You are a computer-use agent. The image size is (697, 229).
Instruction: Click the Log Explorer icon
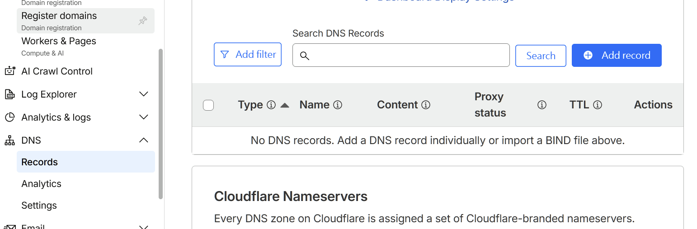[9, 94]
